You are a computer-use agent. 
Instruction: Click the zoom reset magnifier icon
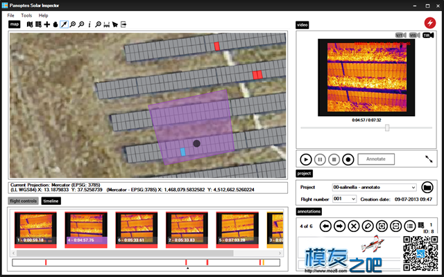pyautogui.click(x=99, y=25)
